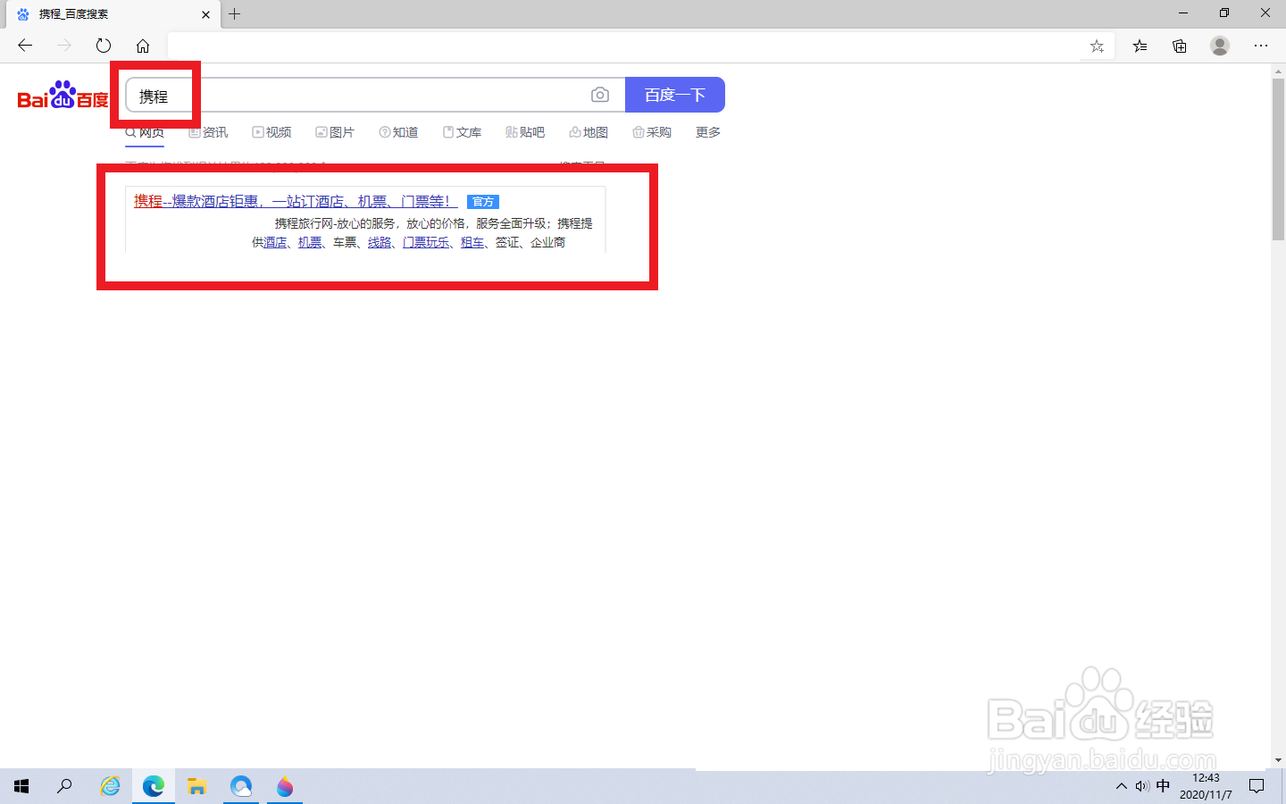Open the browser home page

pyautogui.click(x=143, y=46)
